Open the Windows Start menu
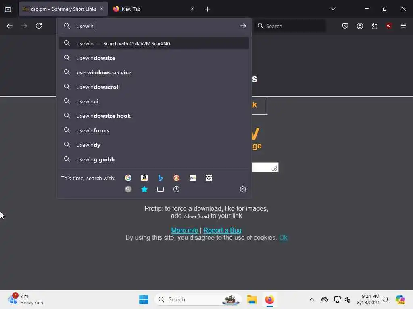413x309 pixels. [x=144, y=299]
